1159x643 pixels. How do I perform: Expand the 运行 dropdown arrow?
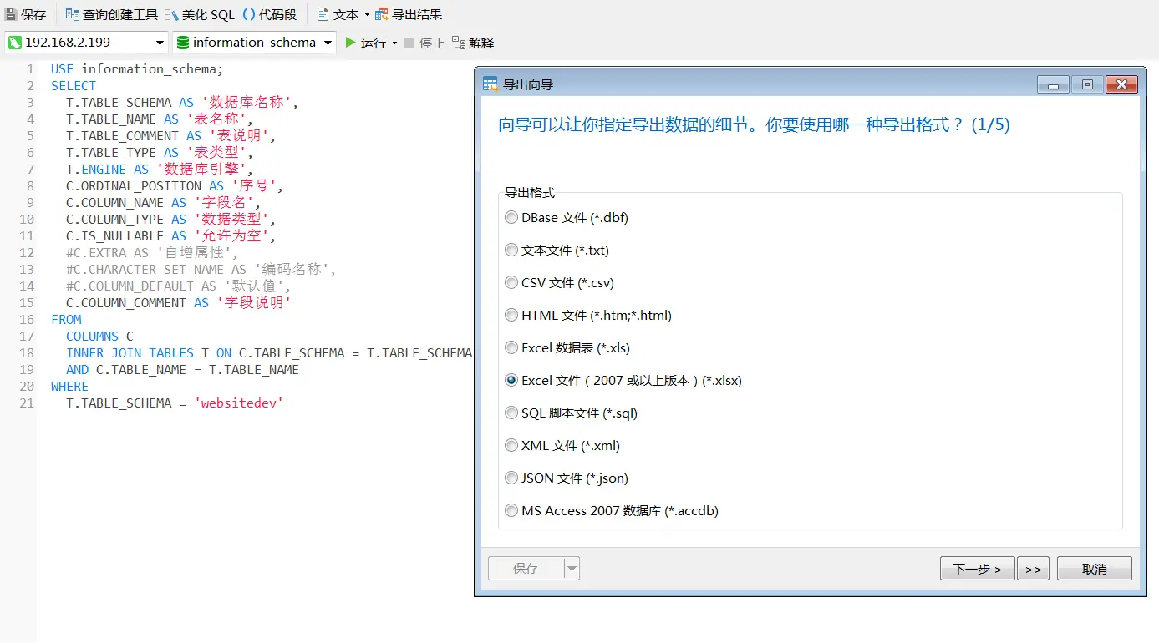[394, 43]
